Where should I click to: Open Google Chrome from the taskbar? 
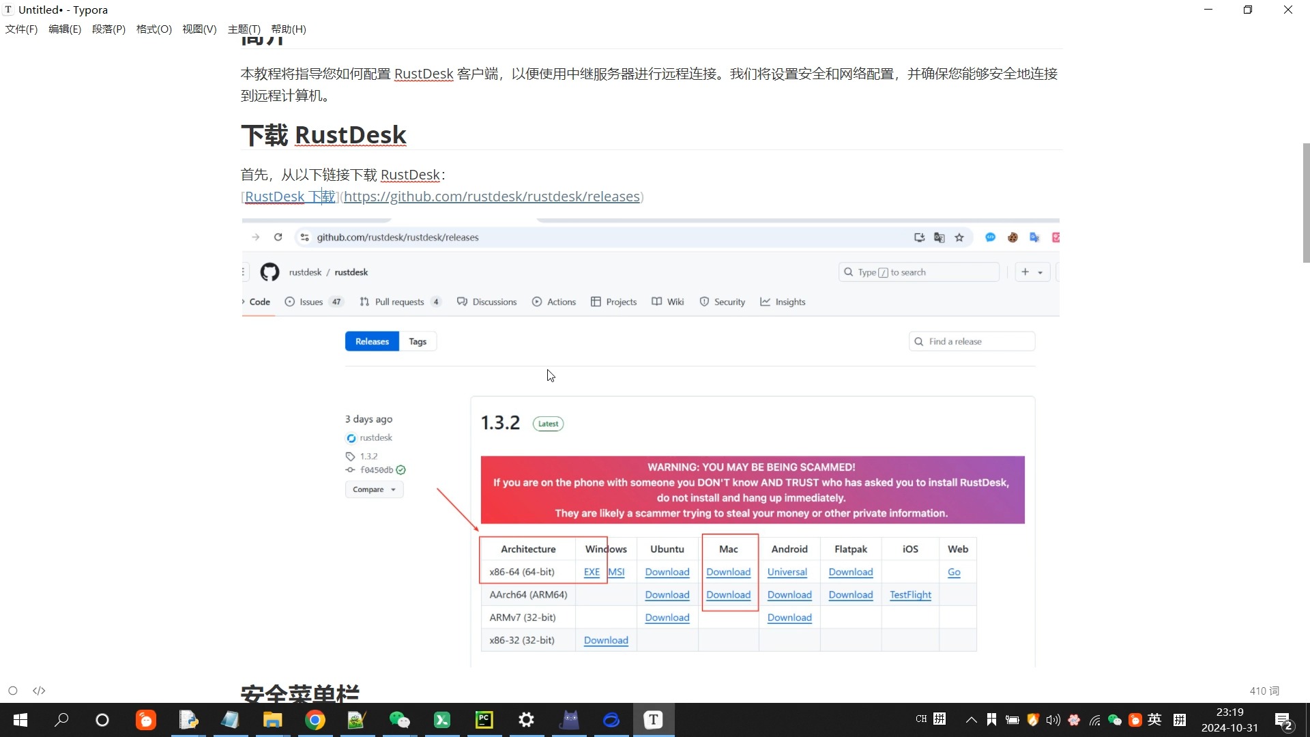click(x=315, y=720)
